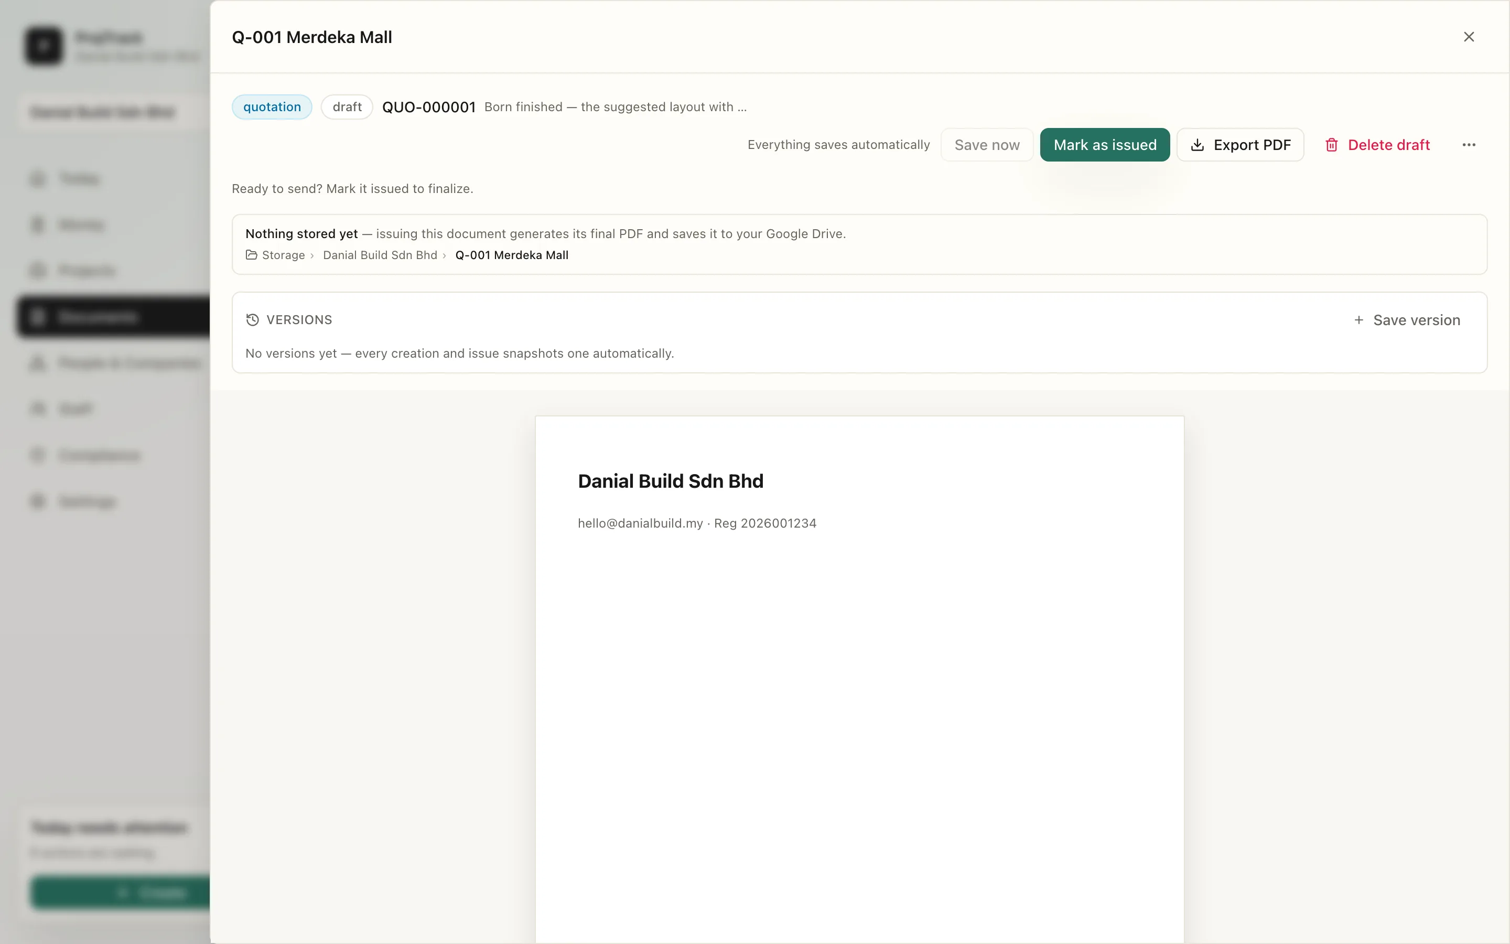This screenshot has height=944, width=1510.
Task: Click the draft status badge
Action: point(347,107)
